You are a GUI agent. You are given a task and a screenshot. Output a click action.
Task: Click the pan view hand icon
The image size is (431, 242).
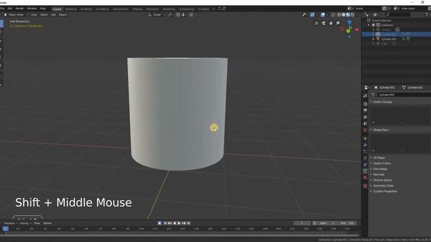pyautogui.click(x=331, y=23)
